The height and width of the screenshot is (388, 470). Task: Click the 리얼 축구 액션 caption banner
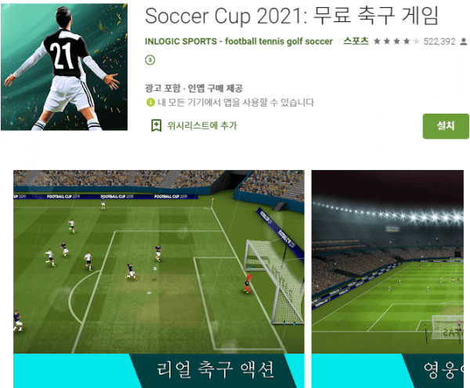tap(215, 369)
